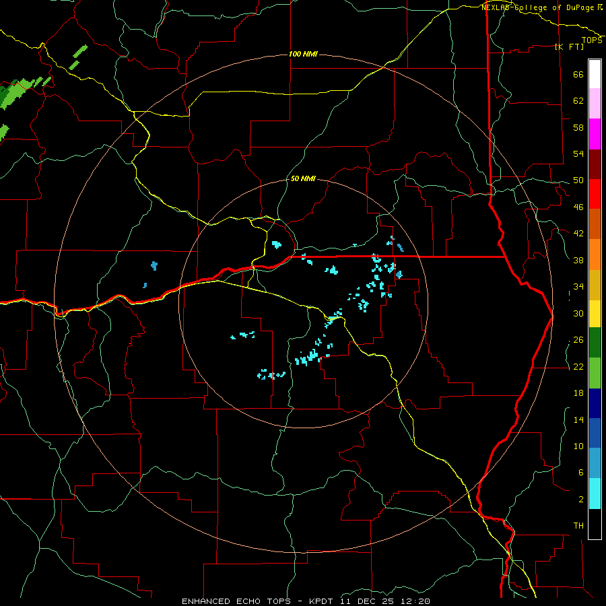Screen dimensions: 606x606
Task: Click the legend label 62
Action: 578,101
